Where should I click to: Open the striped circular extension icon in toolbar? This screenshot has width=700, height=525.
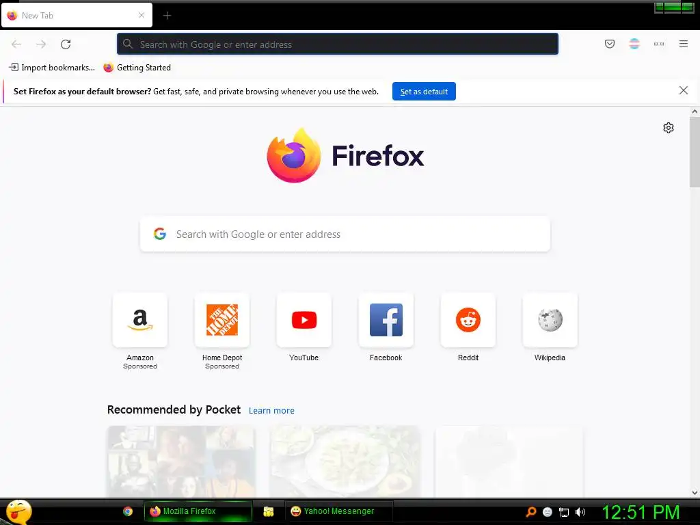click(x=634, y=44)
